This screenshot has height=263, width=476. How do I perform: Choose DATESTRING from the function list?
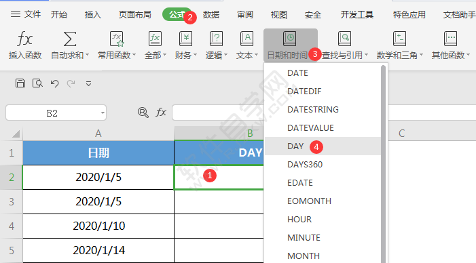point(323,109)
